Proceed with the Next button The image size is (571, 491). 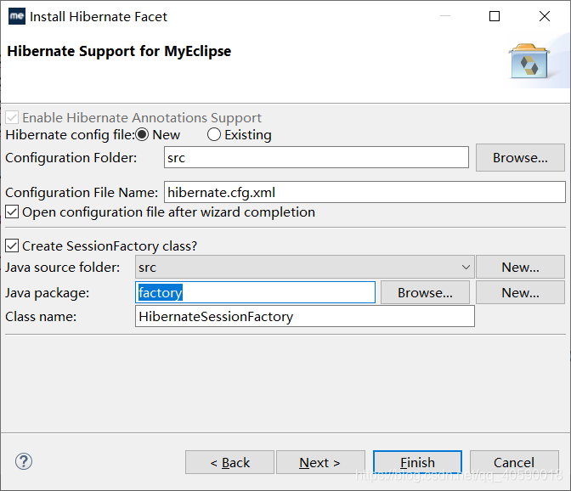point(320,463)
